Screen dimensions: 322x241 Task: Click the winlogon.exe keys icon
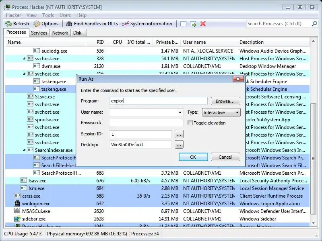(17, 203)
